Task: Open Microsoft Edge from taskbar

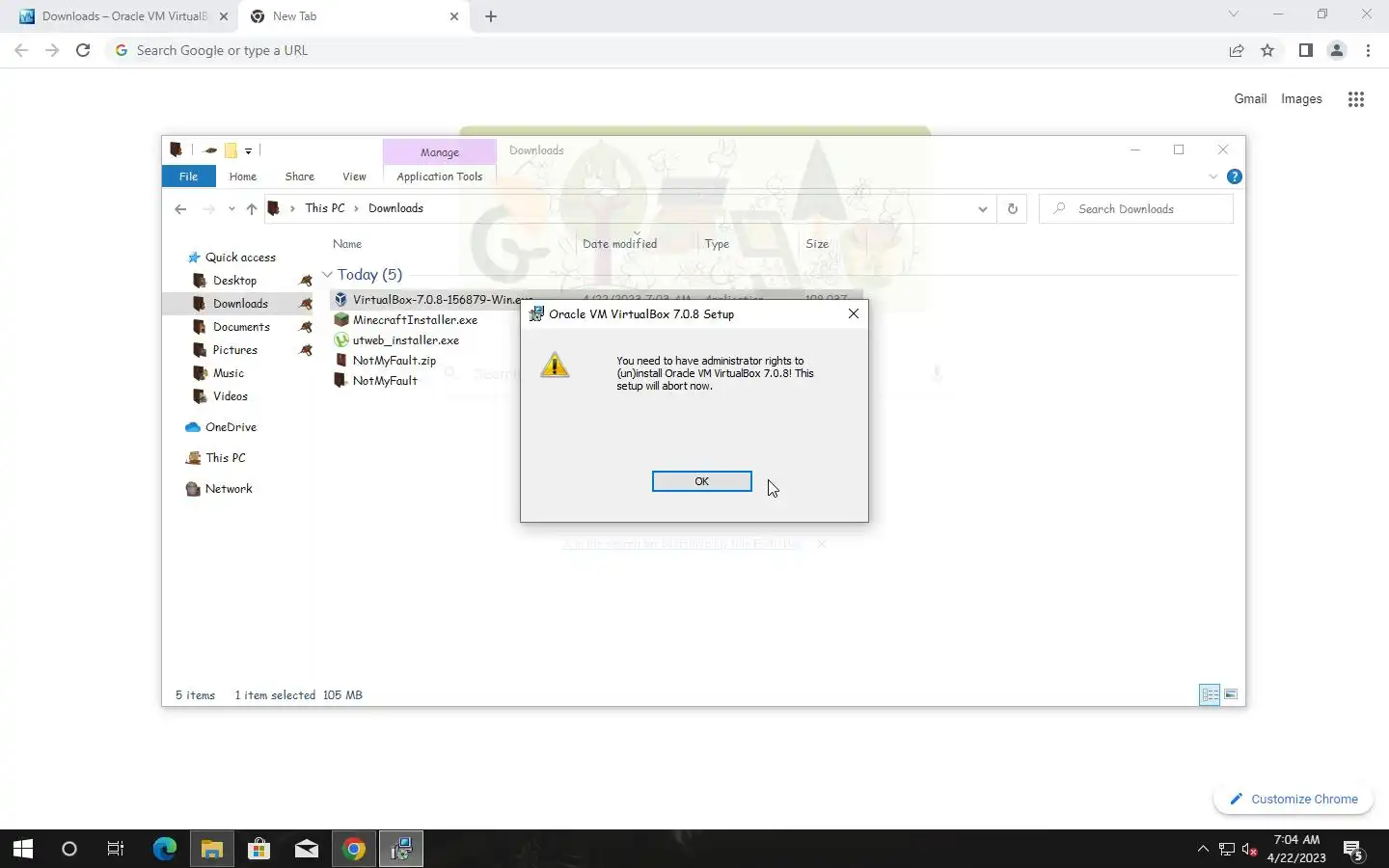Action: click(165, 849)
